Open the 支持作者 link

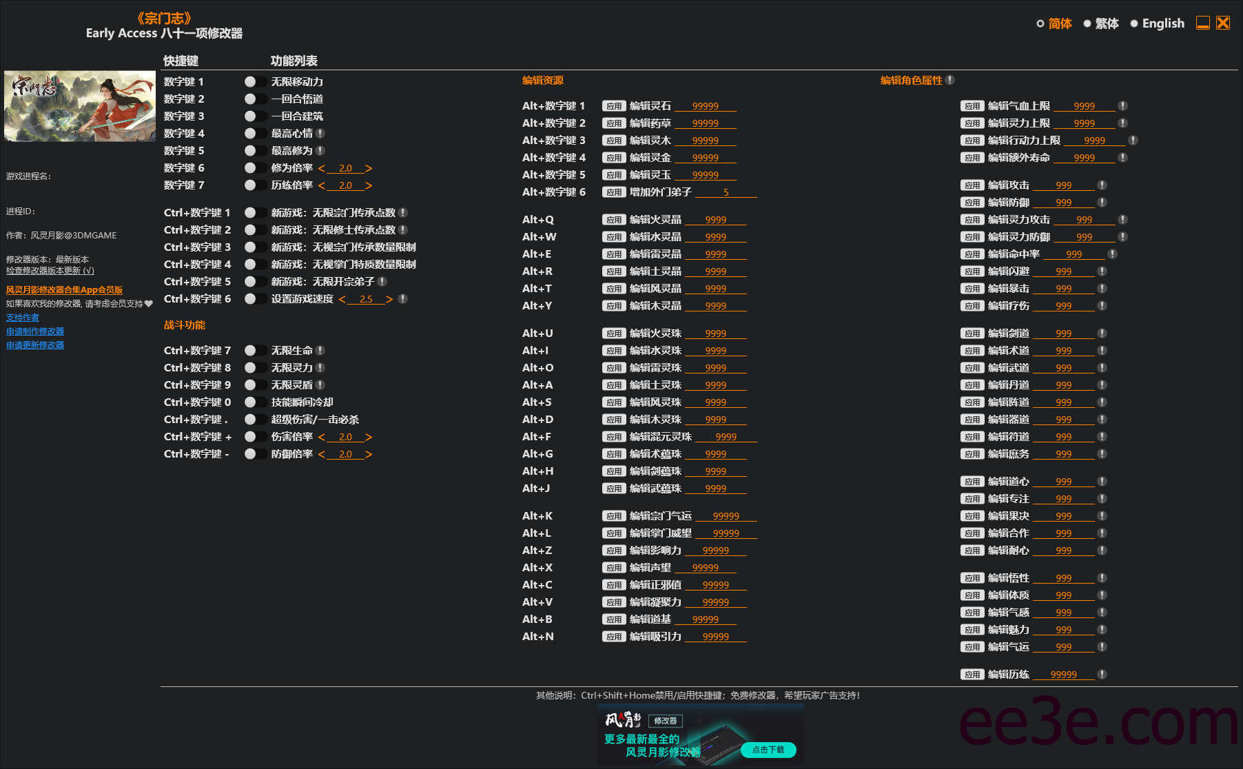tap(23, 317)
